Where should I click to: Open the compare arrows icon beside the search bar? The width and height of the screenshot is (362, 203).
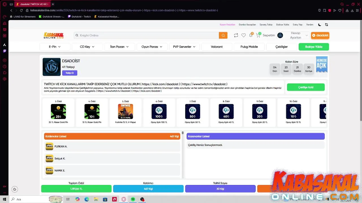pyautogui.click(x=236, y=35)
